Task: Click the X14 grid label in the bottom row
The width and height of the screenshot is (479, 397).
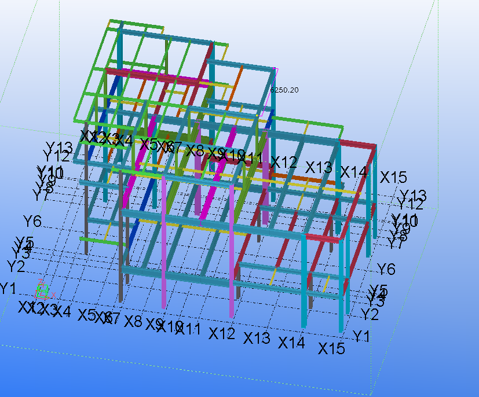Action: (x=291, y=343)
